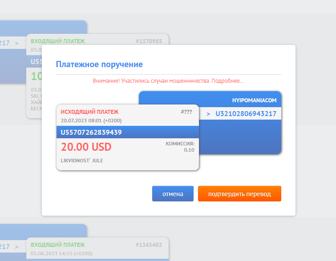Screen dimensions: 336x261
Task: Open incoming payment #1363402 at bottom
Action: [x=149, y=245]
